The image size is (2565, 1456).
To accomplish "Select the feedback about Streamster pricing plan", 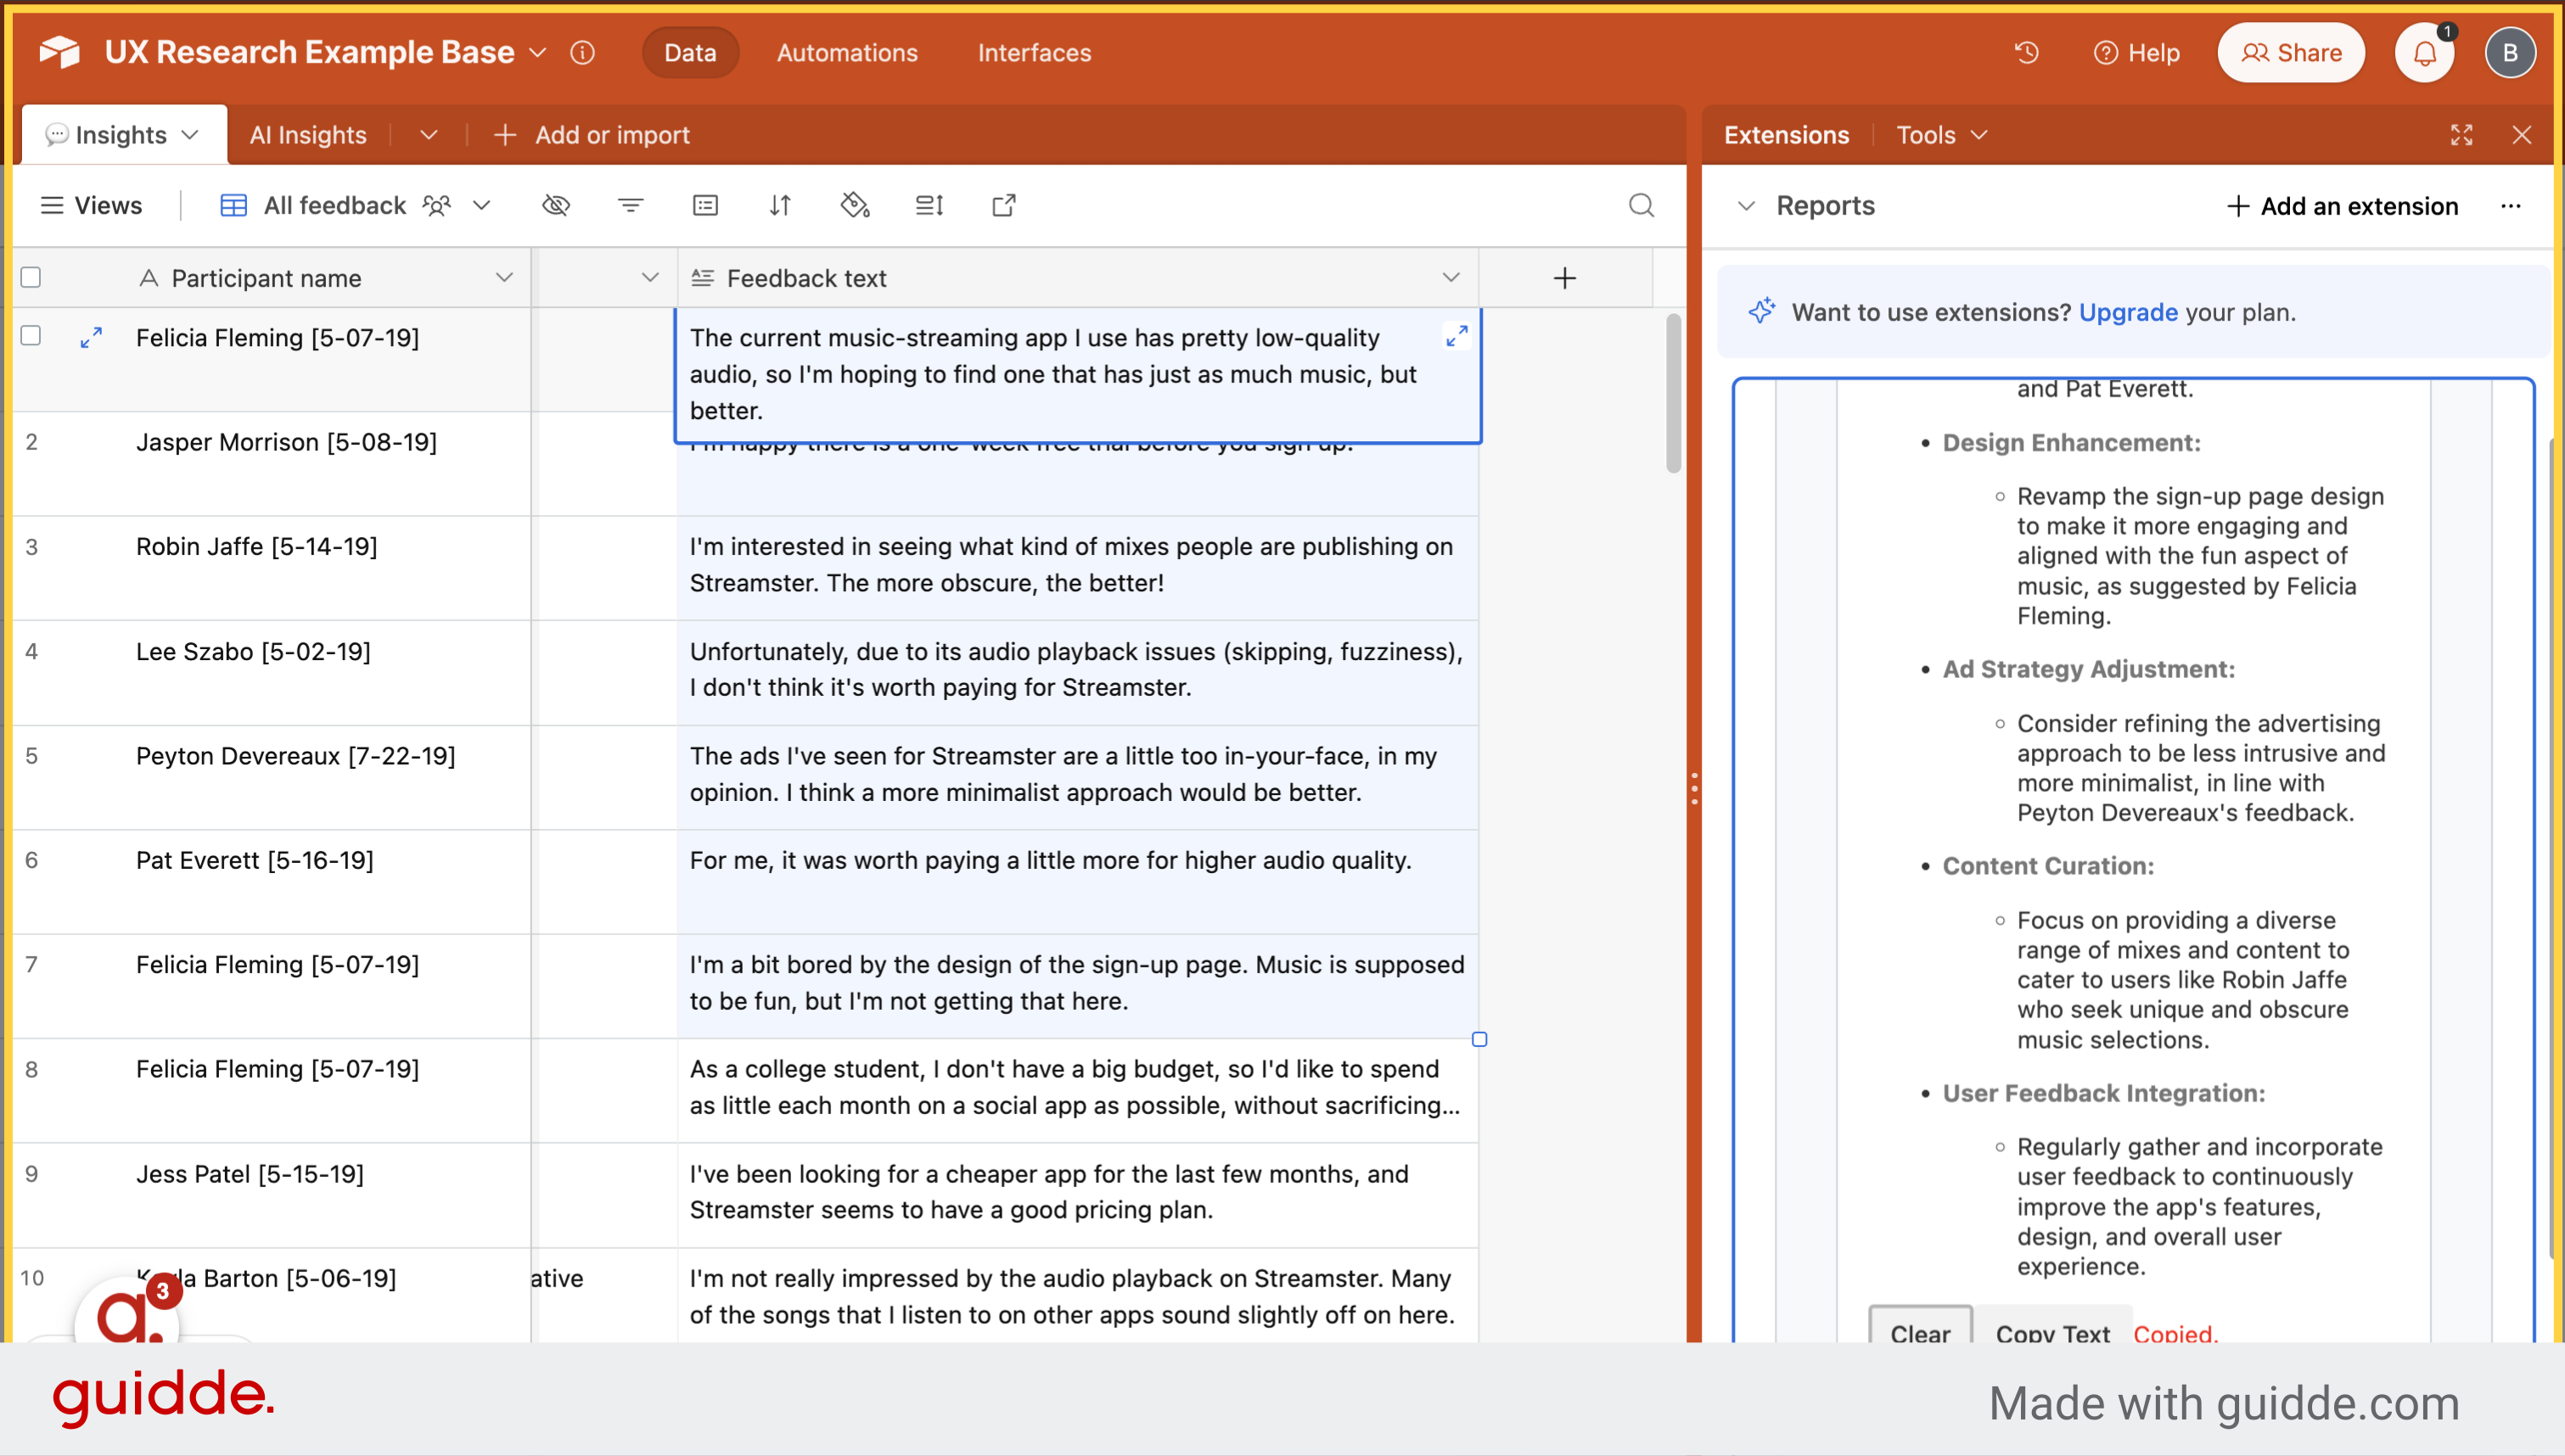I will pyautogui.click(x=1078, y=1195).
